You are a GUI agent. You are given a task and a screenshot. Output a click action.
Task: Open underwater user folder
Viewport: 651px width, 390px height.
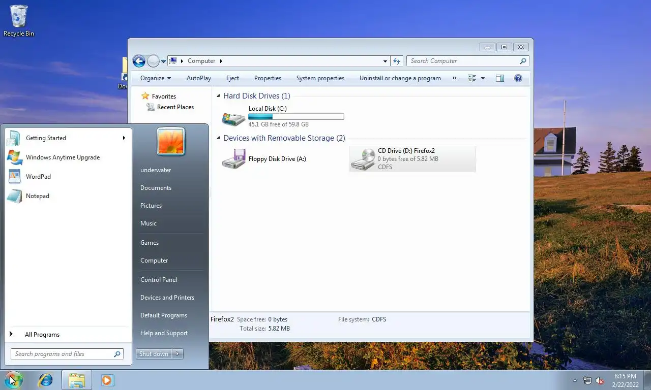pyautogui.click(x=156, y=170)
